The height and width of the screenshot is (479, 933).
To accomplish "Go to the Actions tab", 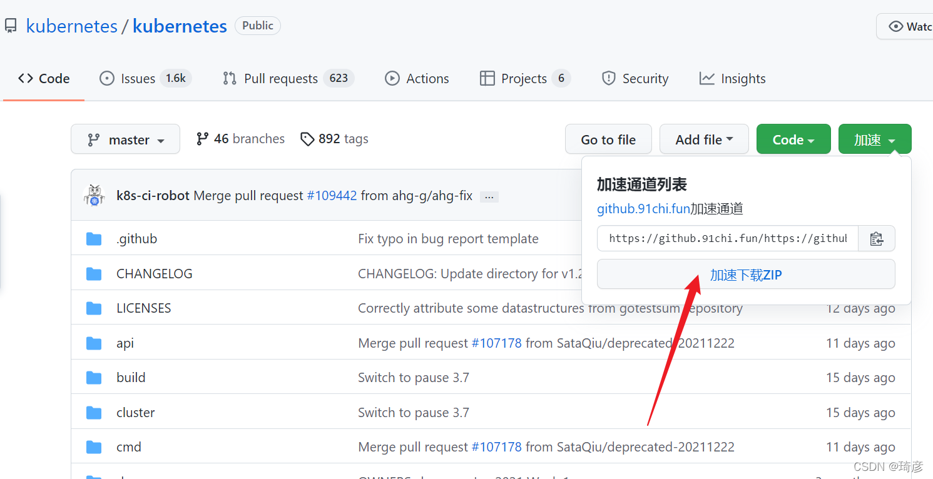I will pyautogui.click(x=417, y=78).
